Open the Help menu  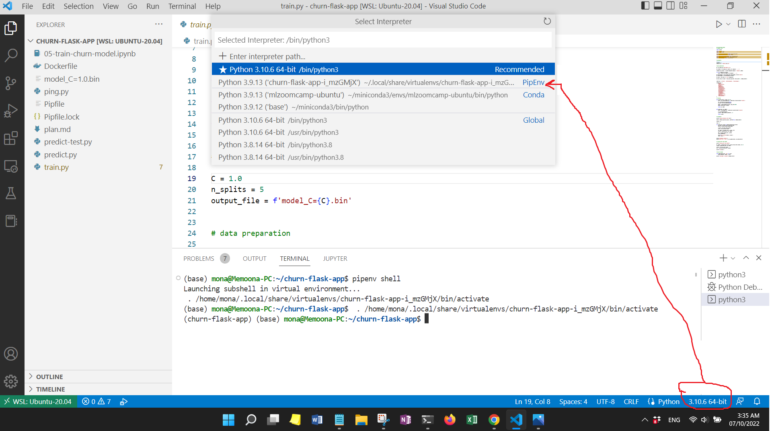213,6
